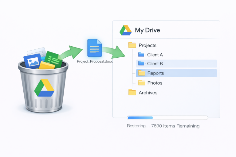The image size is (236, 157).
Task: Select the blue document icon Project_Proposal.docx
Action: point(95,48)
